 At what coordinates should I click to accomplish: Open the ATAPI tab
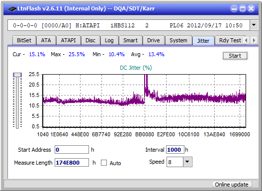coord(68,40)
